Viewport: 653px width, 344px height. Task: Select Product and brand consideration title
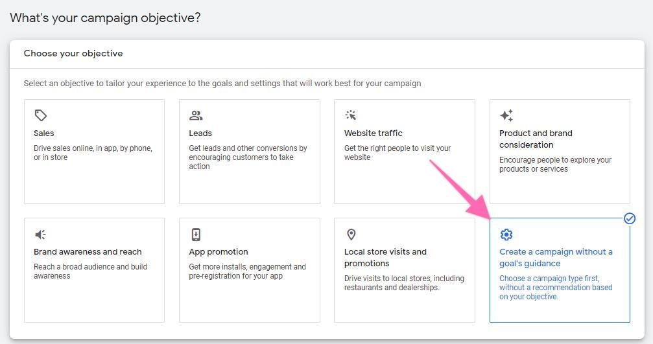(536, 139)
